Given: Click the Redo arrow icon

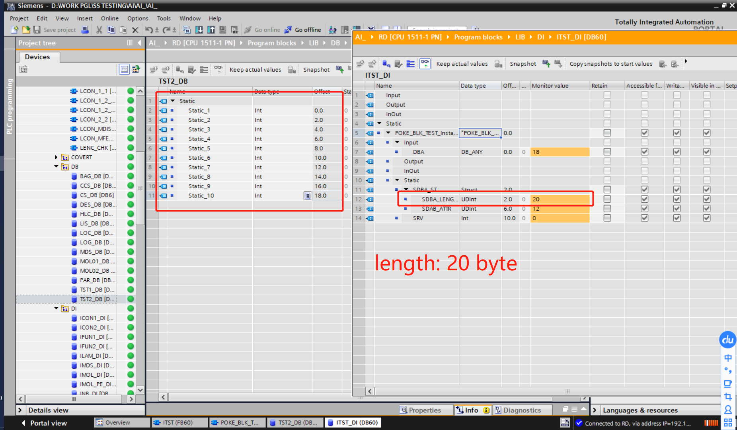Looking at the screenshot, I should tap(167, 30).
